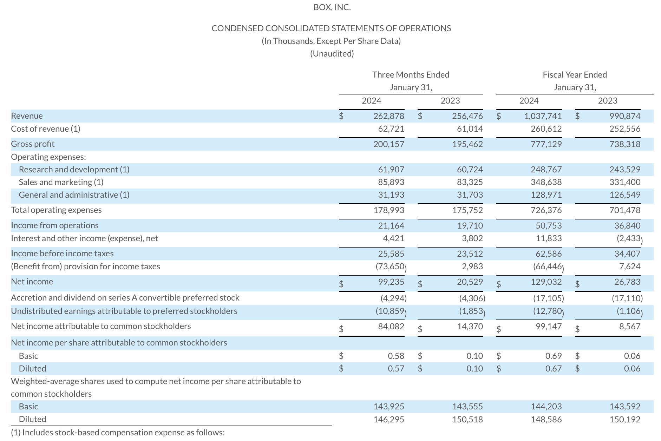Select the 'General and administrative (1)' label
Viewport: 661px width, 441px height.
74,195
